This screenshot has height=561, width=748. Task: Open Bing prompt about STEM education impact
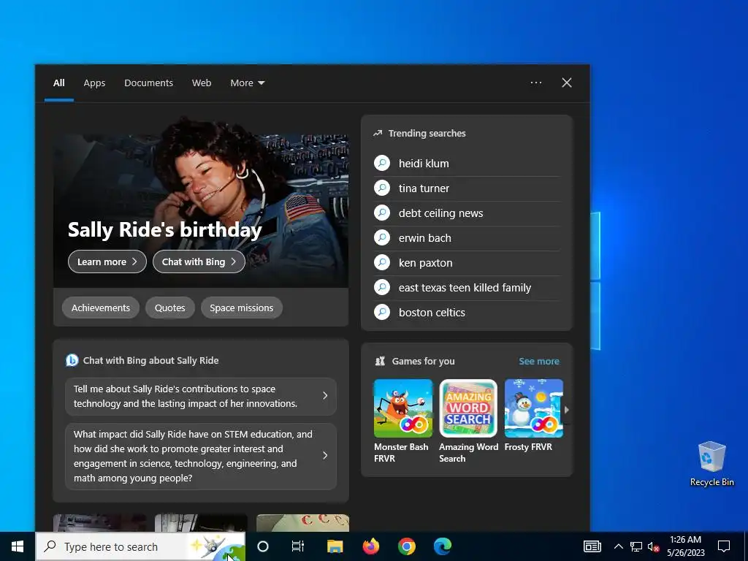point(201,456)
